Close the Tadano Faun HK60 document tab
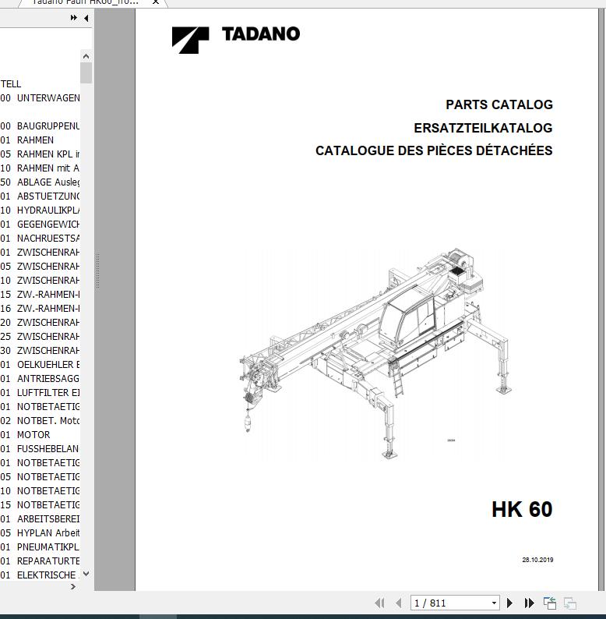This screenshot has height=619, width=606. pyautogui.click(x=156, y=2)
